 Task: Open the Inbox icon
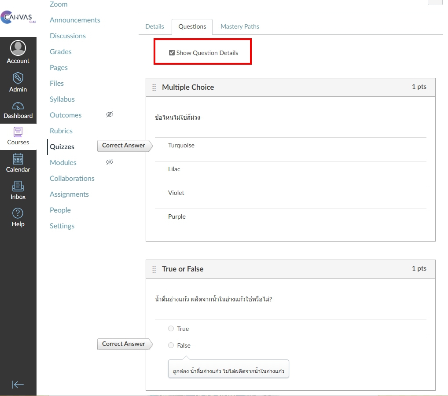coord(18,186)
